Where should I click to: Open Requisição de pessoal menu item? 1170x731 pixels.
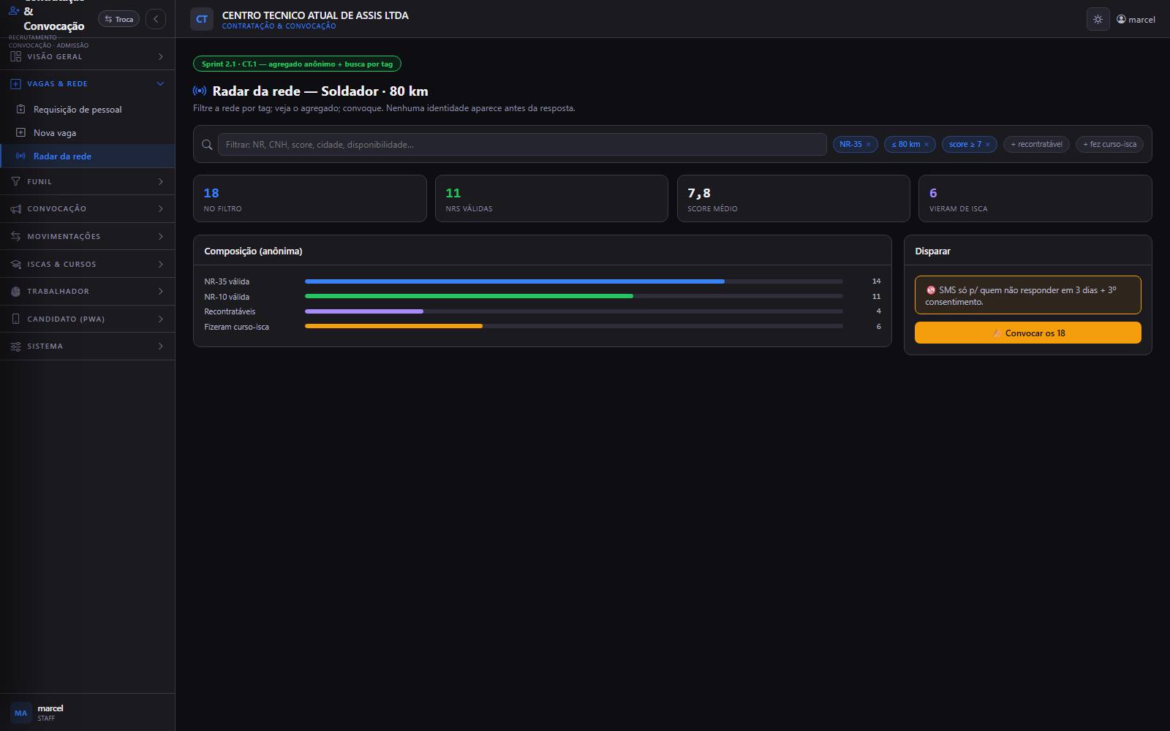(88, 109)
